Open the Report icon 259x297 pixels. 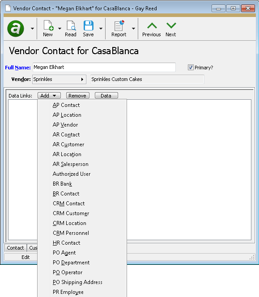tap(119, 25)
